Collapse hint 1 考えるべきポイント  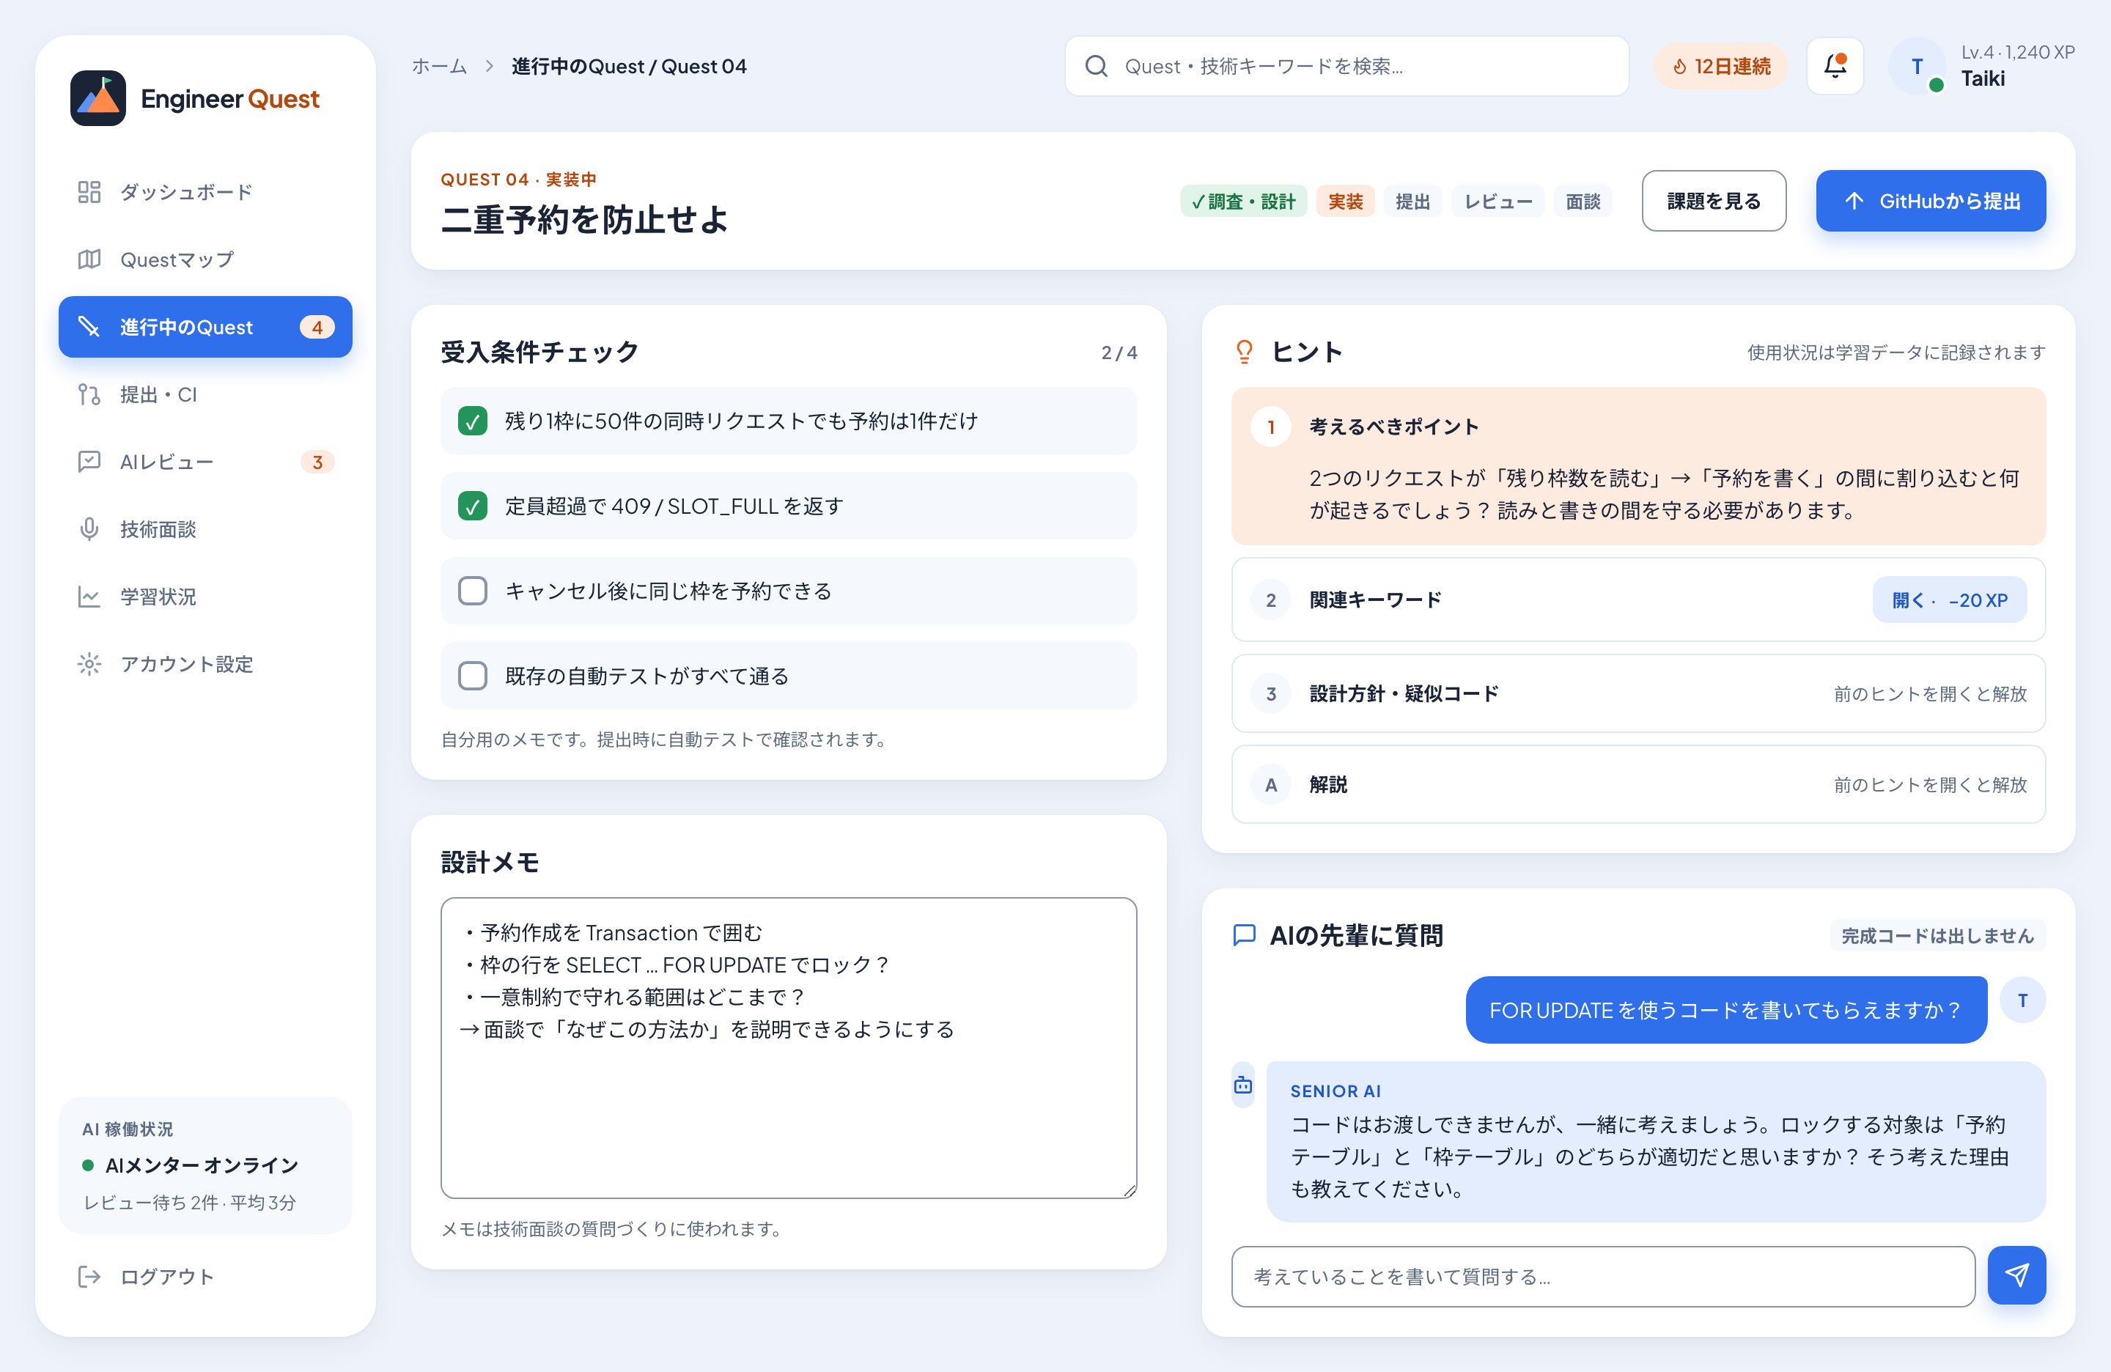[x=1638, y=427]
